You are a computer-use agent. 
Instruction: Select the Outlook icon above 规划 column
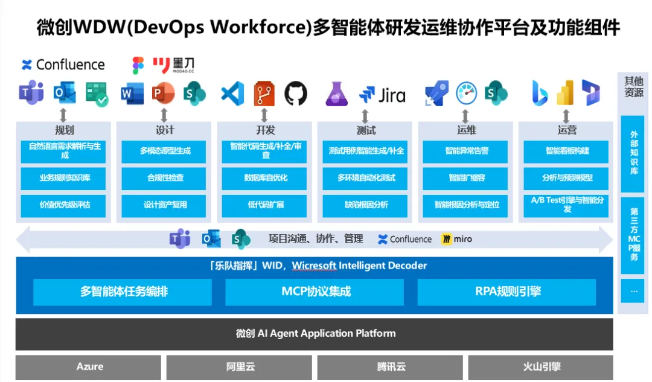click(65, 93)
